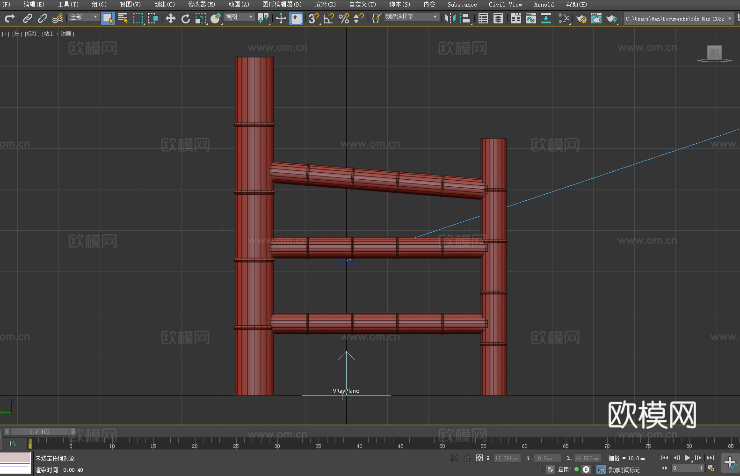Open the project path dropdown
The width and height of the screenshot is (740, 476).
coord(678,19)
